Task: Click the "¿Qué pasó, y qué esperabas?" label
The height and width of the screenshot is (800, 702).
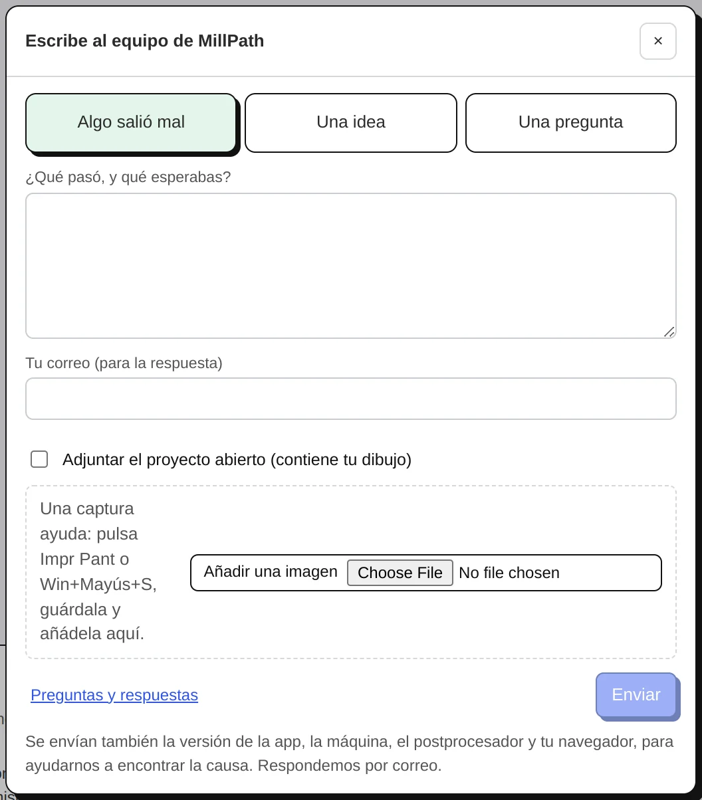Action: coord(128,177)
